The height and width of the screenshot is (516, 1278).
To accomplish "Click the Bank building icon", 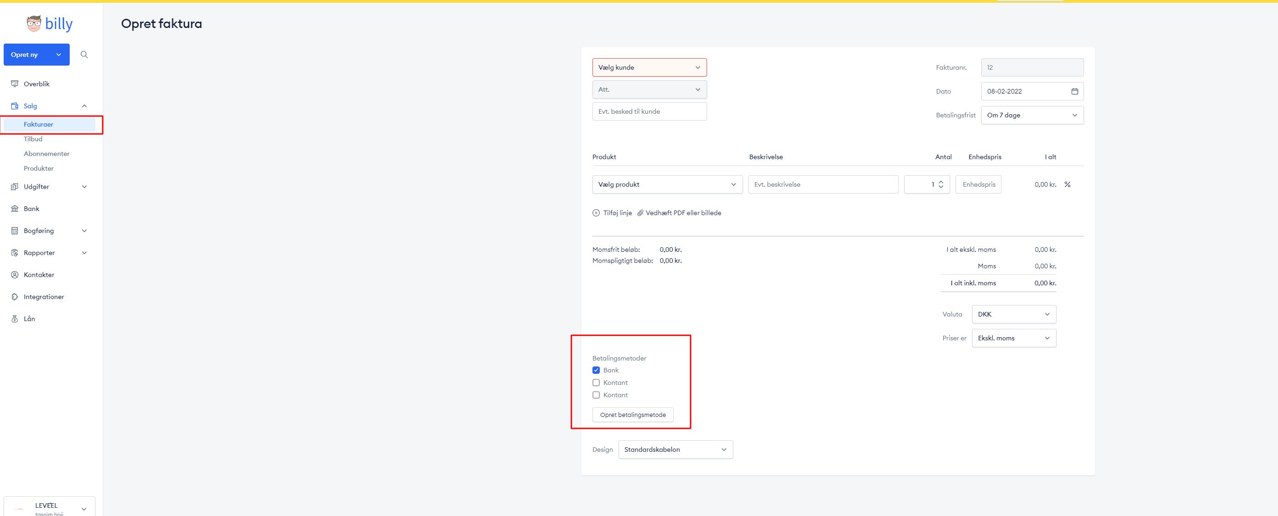I will click(15, 208).
